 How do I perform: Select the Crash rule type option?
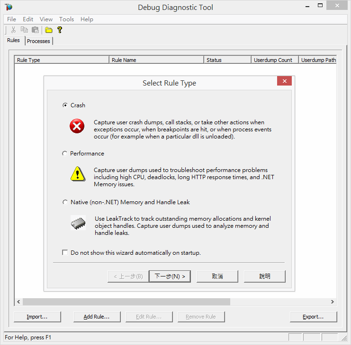(65, 105)
